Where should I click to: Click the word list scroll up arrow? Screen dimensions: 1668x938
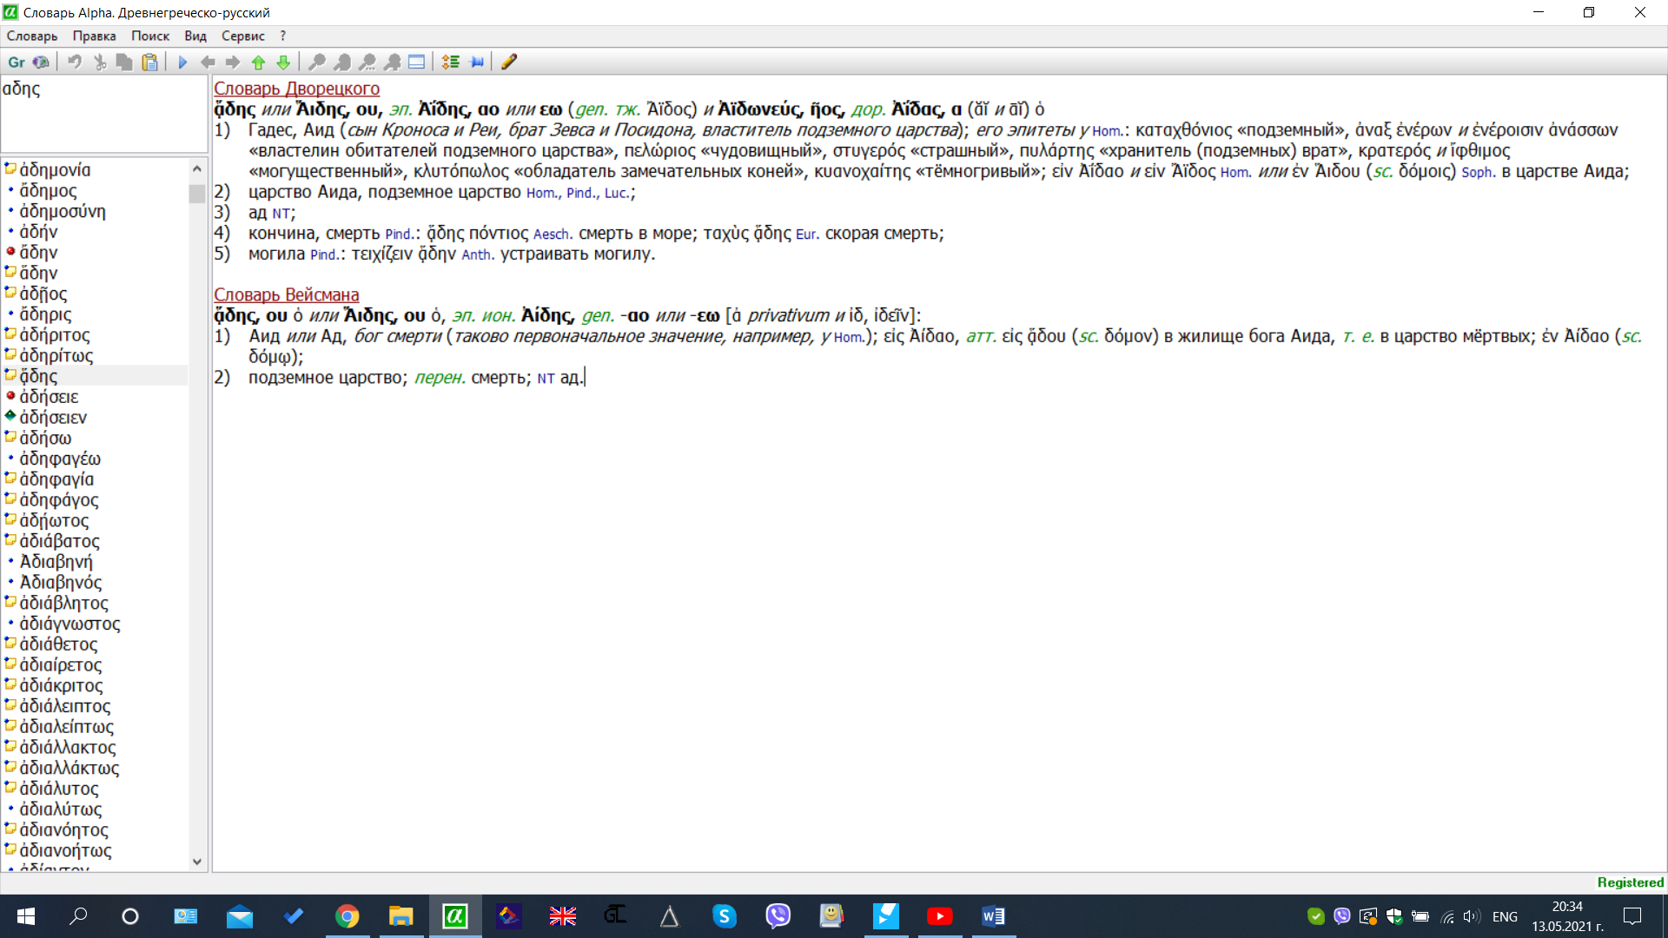pos(197,168)
